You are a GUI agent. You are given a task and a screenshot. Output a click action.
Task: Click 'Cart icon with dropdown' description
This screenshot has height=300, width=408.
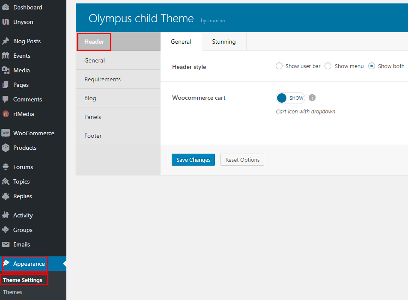(306, 111)
